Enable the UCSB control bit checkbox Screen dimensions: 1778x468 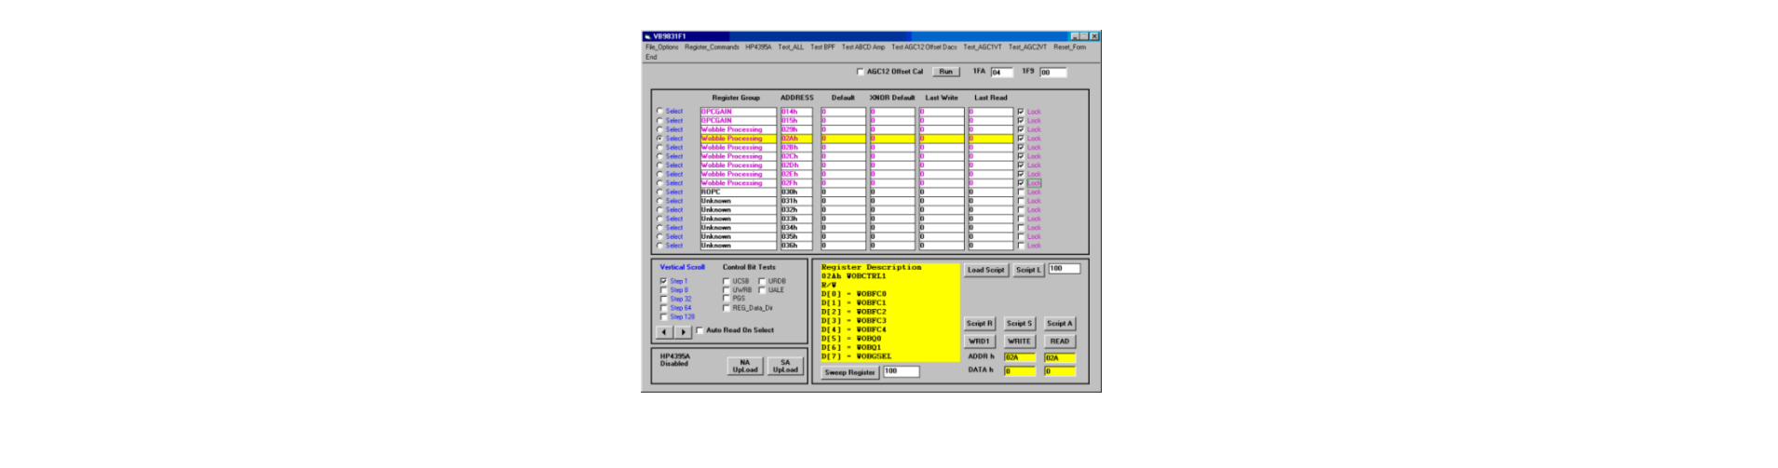click(726, 281)
